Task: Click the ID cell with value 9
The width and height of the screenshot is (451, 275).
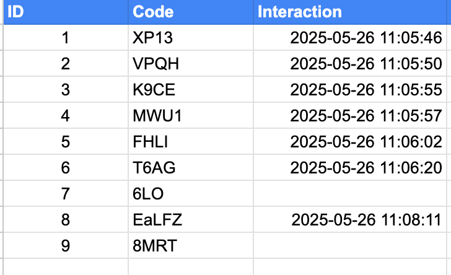Action: pos(66,246)
